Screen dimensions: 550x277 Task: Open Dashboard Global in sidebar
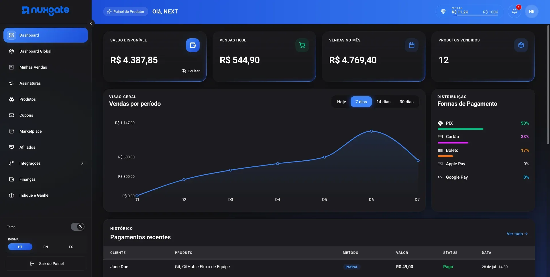pyautogui.click(x=46, y=51)
